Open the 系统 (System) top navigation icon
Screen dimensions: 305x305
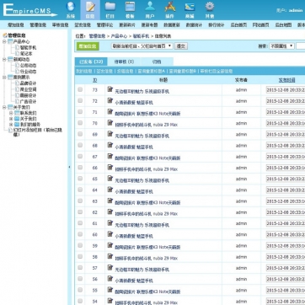[70, 9]
